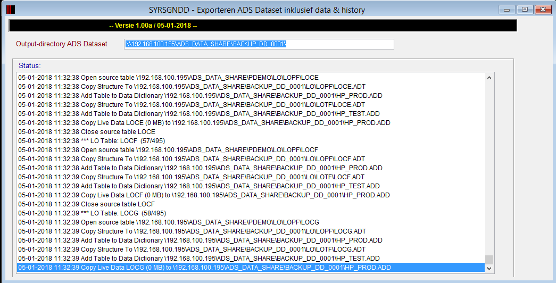Select the row 'Copy Live Data LOCF (0 MB)'
Image resolution: width=556 pixels, height=283 pixels.
[251, 195]
